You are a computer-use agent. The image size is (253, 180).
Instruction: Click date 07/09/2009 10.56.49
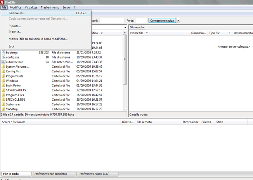89,67
